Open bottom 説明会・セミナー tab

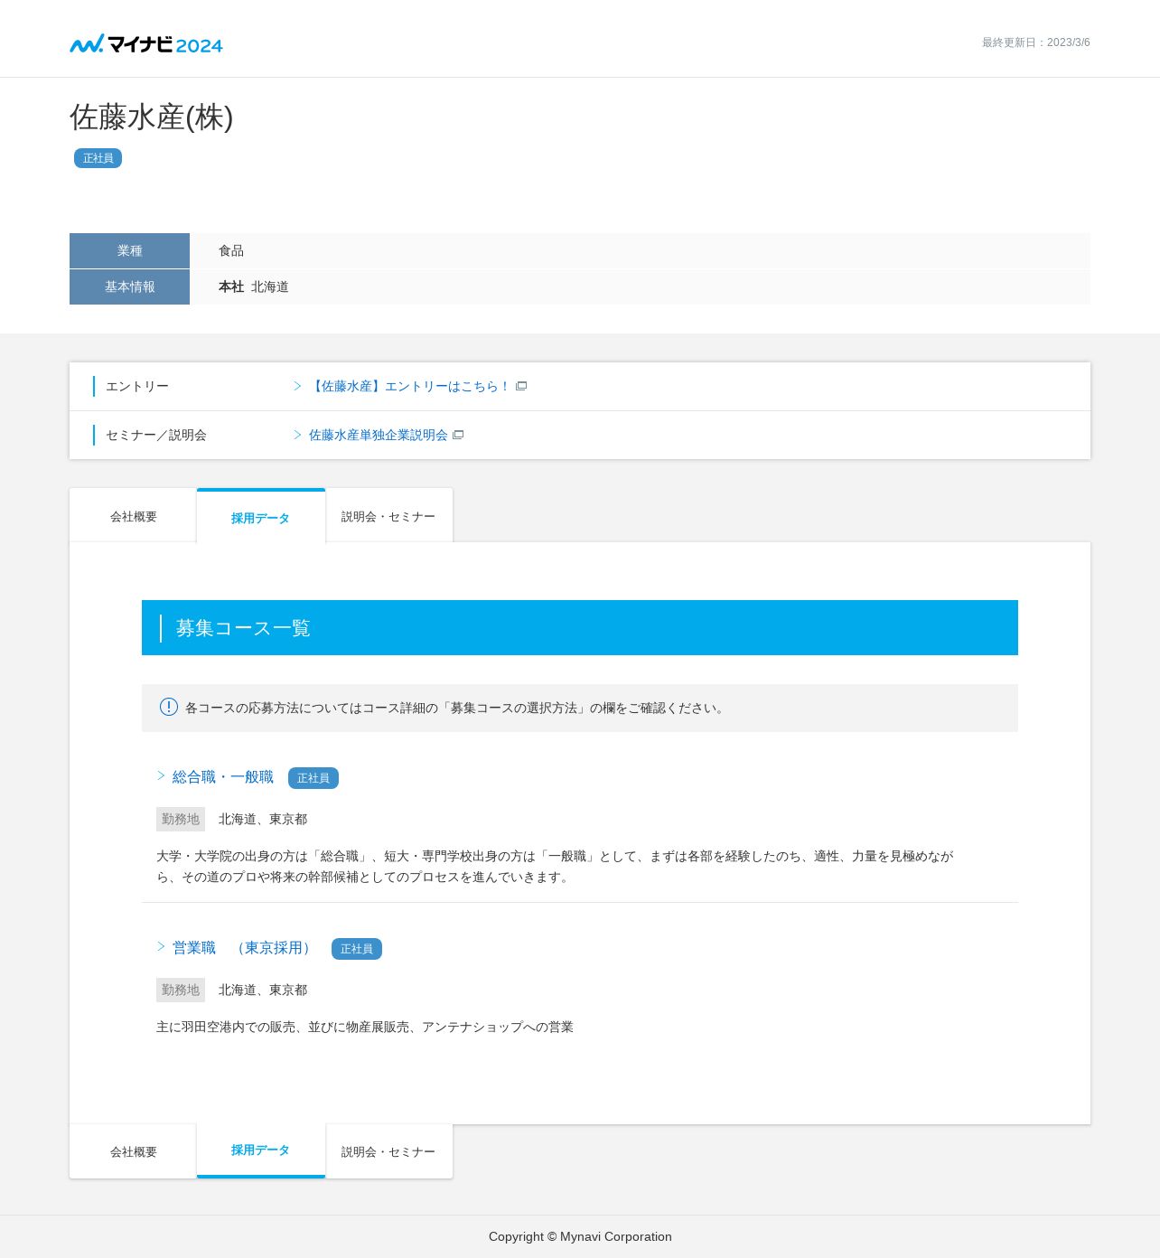pos(389,1151)
